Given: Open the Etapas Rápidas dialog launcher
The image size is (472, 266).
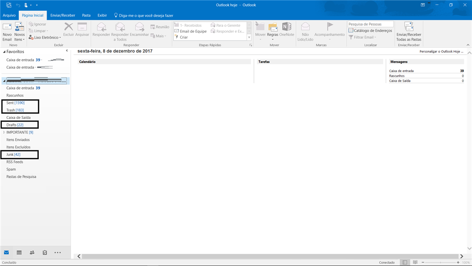Looking at the screenshot, I should pos(250,45).
